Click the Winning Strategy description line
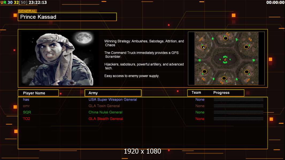Screen dimensions: 285x160 (x=144, y=43)
